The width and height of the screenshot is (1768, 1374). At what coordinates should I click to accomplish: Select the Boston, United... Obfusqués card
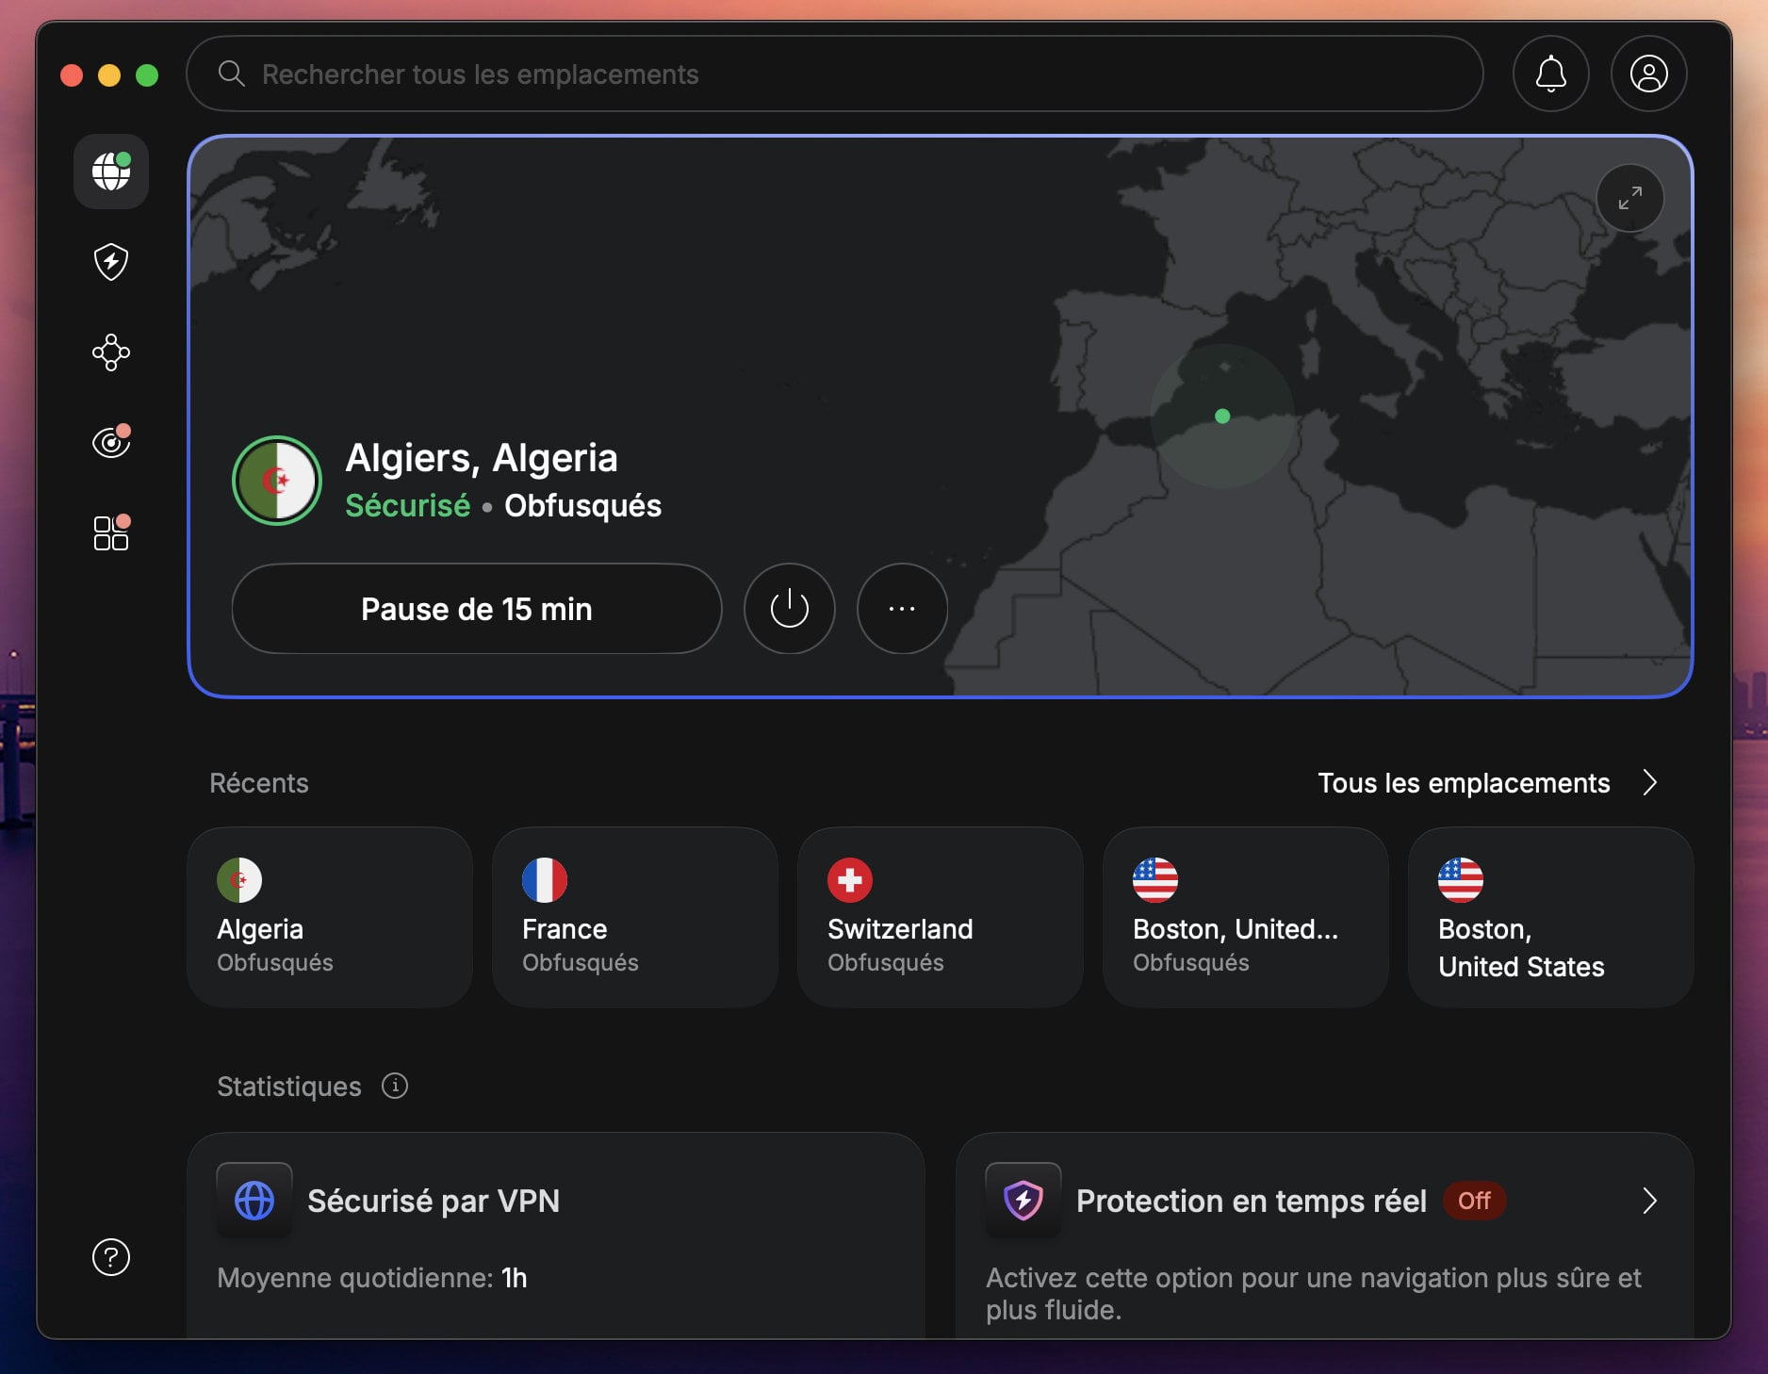[1246, 917]
